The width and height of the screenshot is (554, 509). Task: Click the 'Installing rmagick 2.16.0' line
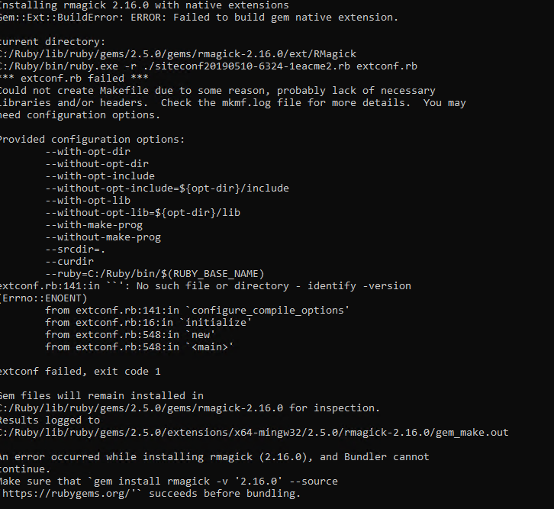click(x=144, y=5)
